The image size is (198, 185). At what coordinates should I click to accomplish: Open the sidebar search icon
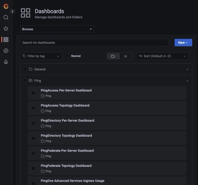6,17
